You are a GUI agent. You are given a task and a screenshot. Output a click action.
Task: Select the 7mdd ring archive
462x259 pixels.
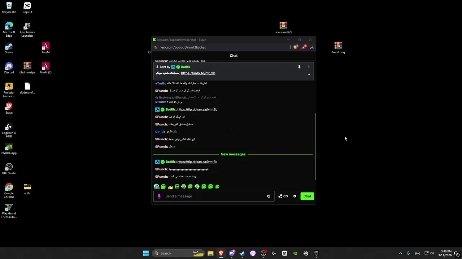pos(338,48)
